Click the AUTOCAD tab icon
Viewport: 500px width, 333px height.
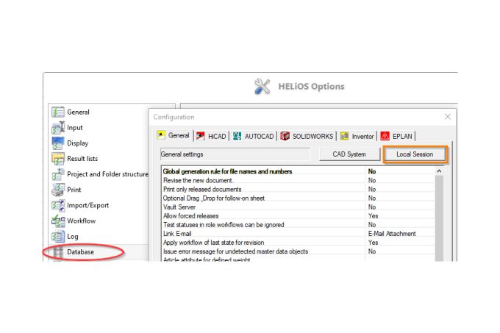[237, 137]
